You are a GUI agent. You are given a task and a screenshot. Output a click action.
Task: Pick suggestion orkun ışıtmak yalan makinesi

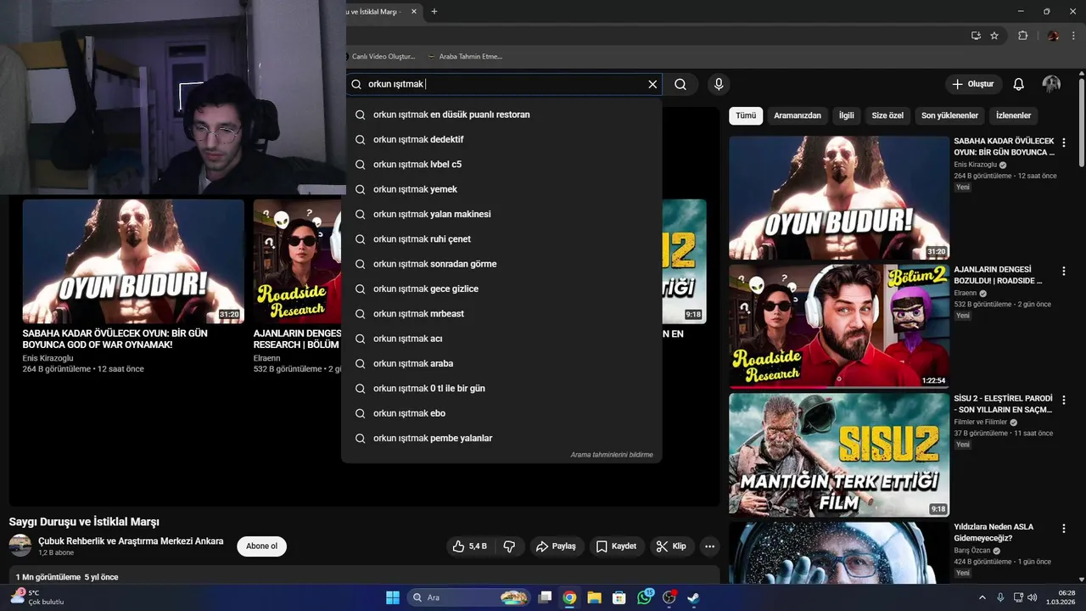[501, 214]
